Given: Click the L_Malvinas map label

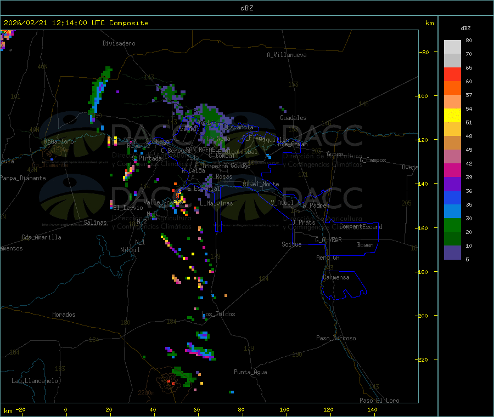Looking at the screenshot, I should (x=216, y=203).
